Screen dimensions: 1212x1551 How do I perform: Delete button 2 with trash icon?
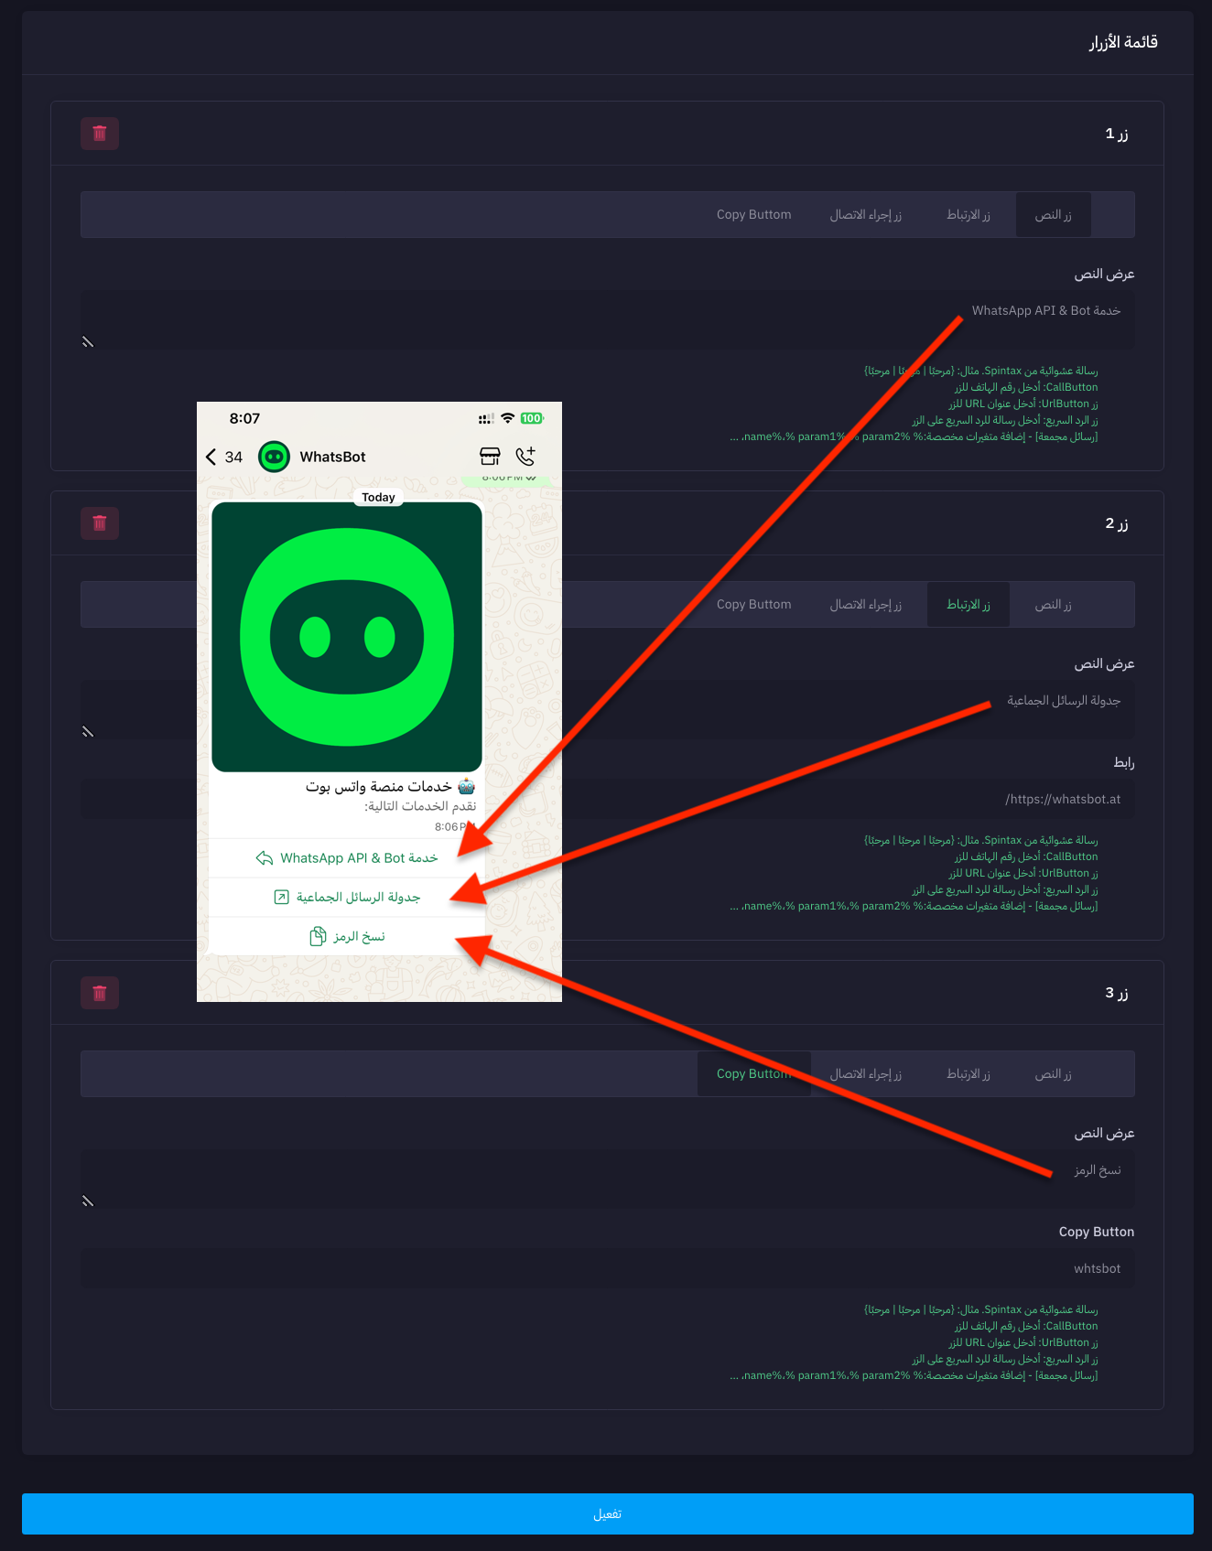pyautogui.click(x=100, y=523)
